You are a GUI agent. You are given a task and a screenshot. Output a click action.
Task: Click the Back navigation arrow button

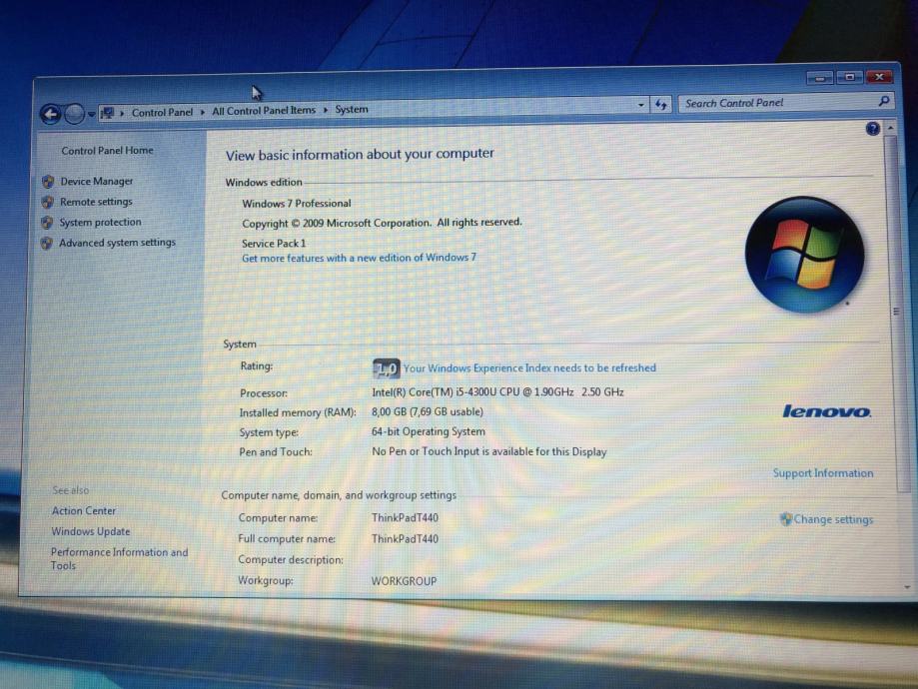51,114
